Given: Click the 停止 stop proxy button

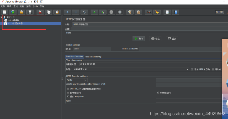Looking at the screenshot, I should click(155, 39).
